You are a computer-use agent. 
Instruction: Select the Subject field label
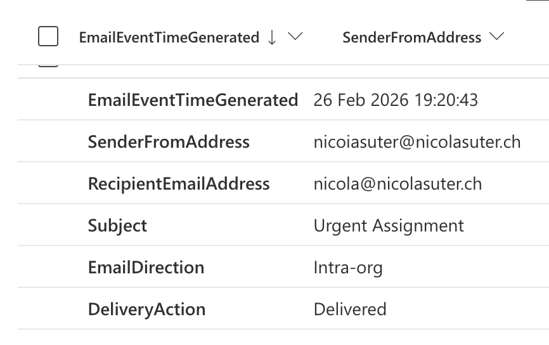coord(117,226)
